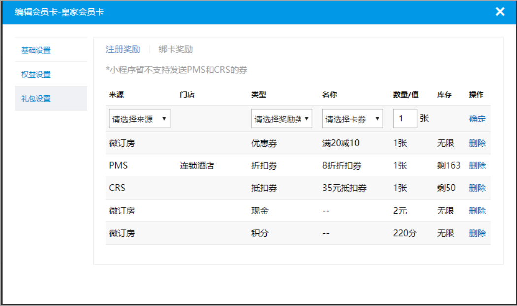517x306 pixels.
Task: Switch to 权益设置 in the sidebar
Action: pos(36,74)
